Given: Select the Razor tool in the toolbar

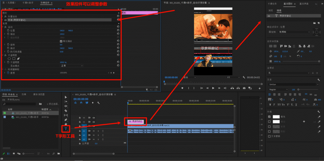Looking at the screenshot, I should pyautogui.click(x=66, y=111).
